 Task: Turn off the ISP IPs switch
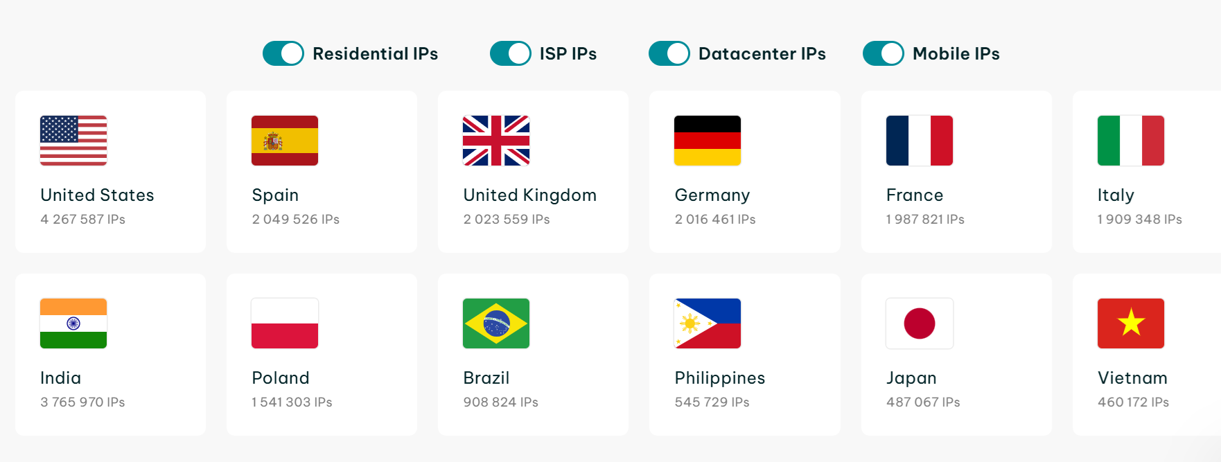tap(511, 53)
